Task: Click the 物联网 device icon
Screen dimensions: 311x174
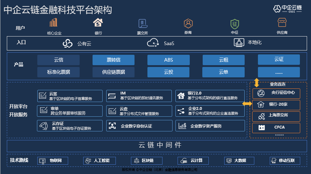Action: [42, 161]
